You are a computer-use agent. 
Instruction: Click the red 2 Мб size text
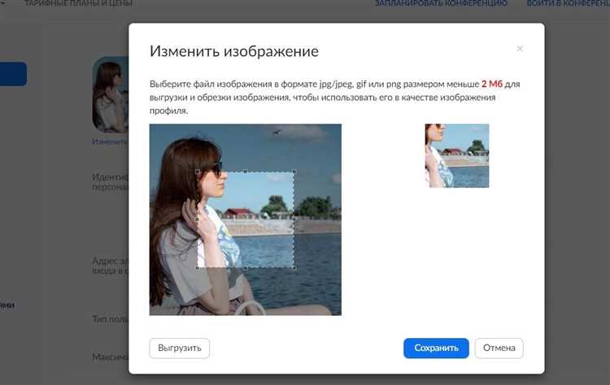492,84
